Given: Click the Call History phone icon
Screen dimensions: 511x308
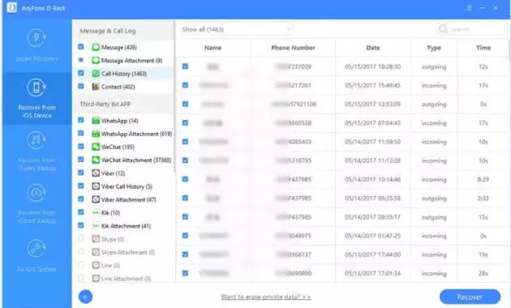Looking at the screenshot, I should [96, 74].
